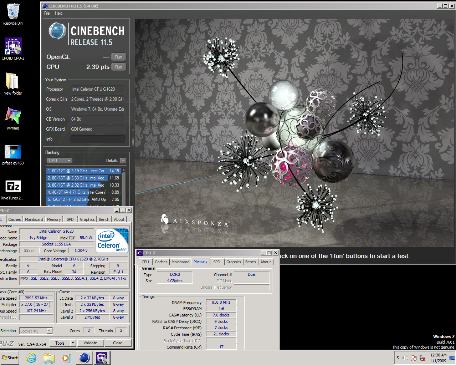Open the Ranking CPU dropdown
This screenshot has width=456, height=365.
(60, 161)
